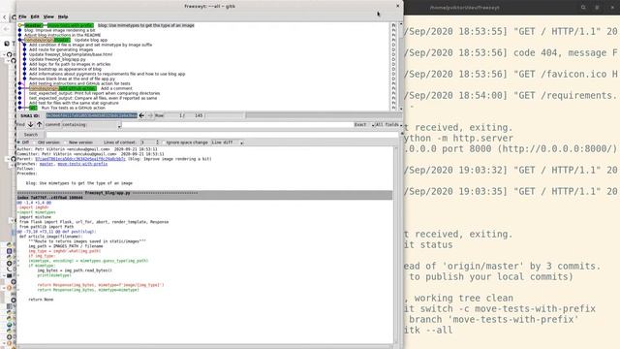620x349 pixels.
Task: Open the View menu in gitk
Action: click(48, 16)
